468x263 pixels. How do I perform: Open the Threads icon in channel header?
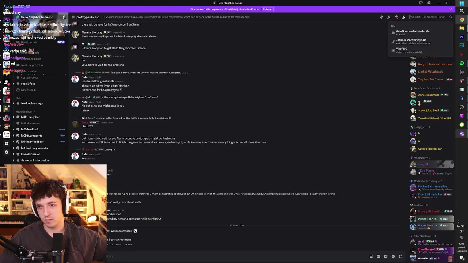pyautogui.click(x=381, y=17)
